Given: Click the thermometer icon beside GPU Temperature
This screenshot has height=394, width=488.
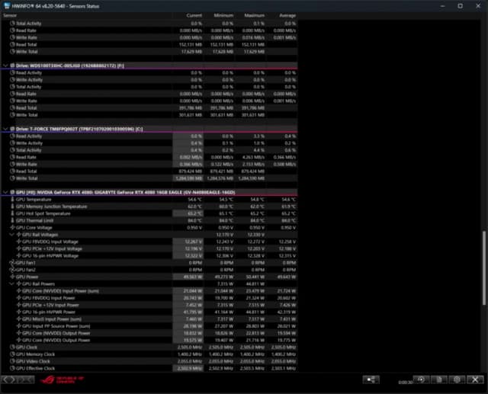Looking at the screenshot, I should pyautogui.click(x=12, y=200).
